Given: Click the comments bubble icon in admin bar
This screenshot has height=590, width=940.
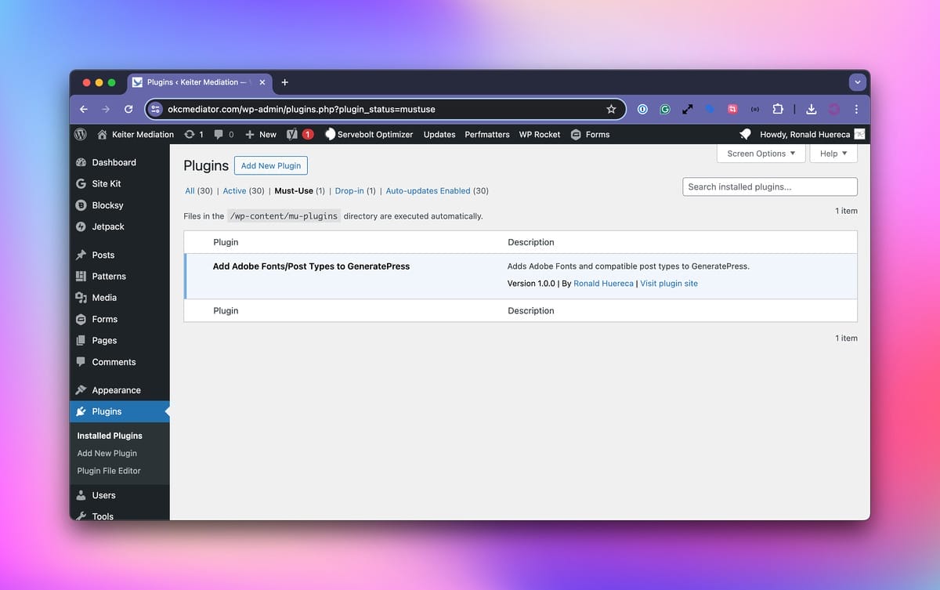Looking at the screenshot, I should pos(219,135).
